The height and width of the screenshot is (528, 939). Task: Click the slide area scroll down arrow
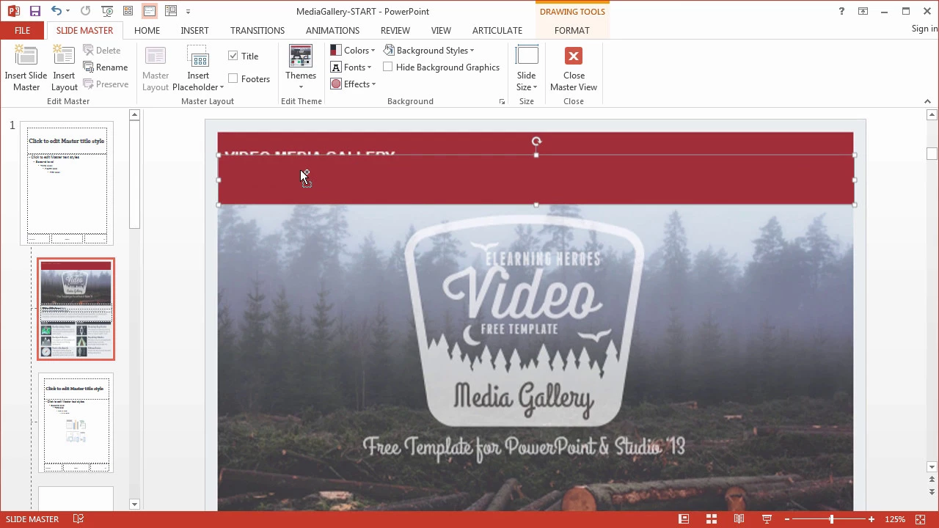[932, 467]
